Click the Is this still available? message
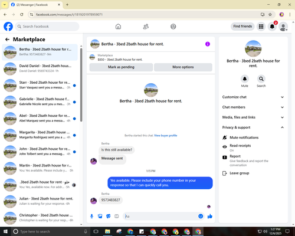 point(117,150)
